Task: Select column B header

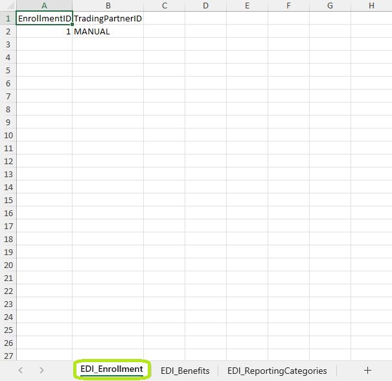Action: pos(108,5)
